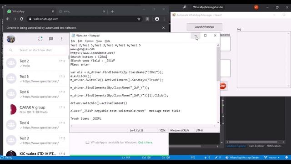Click the Log text area
291x164 pixels.
[x=264, y=60]
